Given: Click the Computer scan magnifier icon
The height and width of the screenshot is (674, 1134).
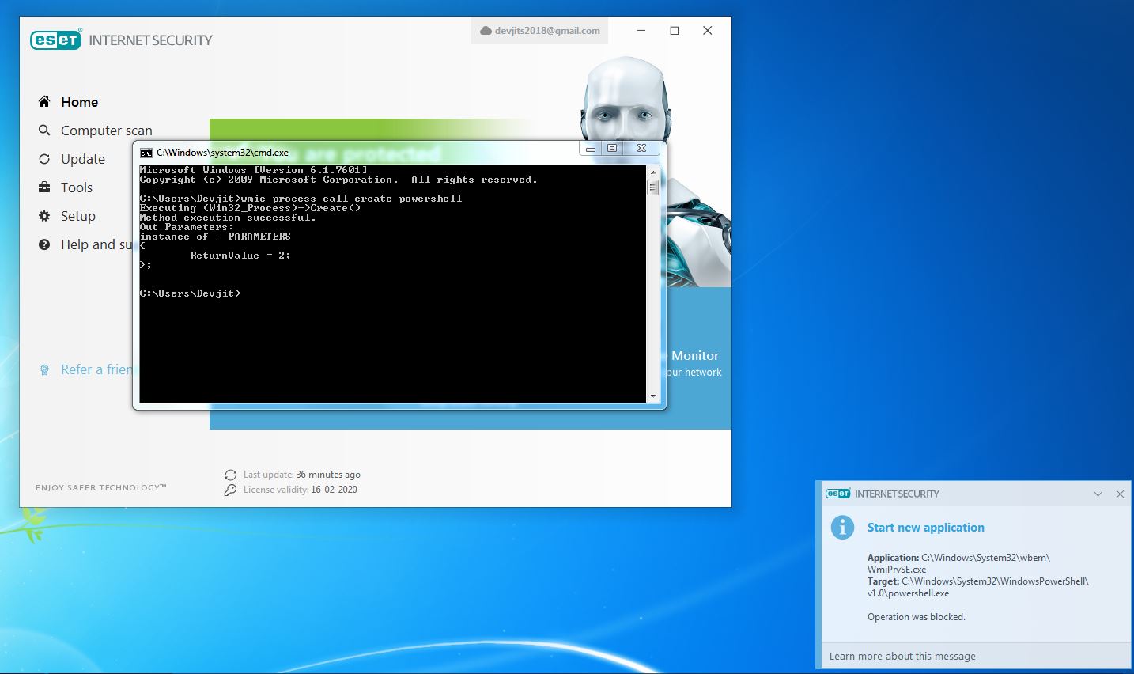Looking at the screenshot, I should (x=44, y=131).
